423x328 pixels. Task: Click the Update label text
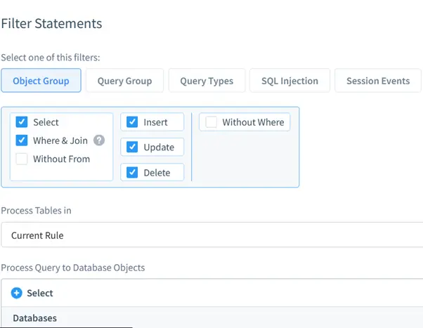pyautogui.click(x=158, y=147)
